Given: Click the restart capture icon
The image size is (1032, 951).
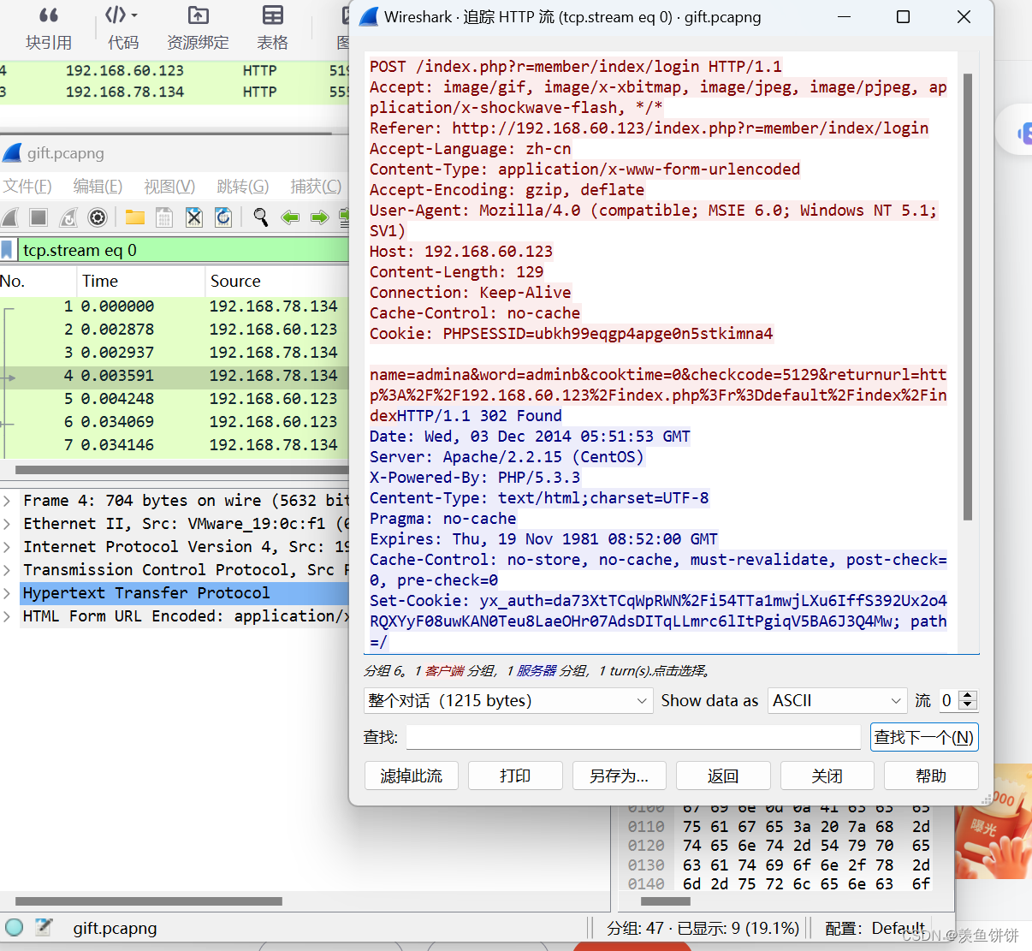Looking at the screenshot, I should point(68,217).
